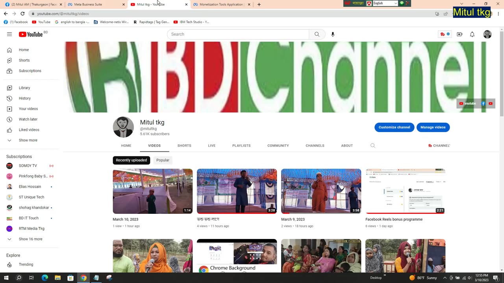Open the Create video camera icon
This screenshot has height=283, width=504.
(x=460, y=34)
